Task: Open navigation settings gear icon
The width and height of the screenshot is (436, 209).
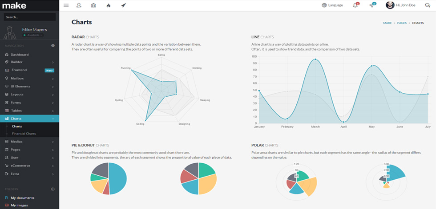Action: pos(53,46)
